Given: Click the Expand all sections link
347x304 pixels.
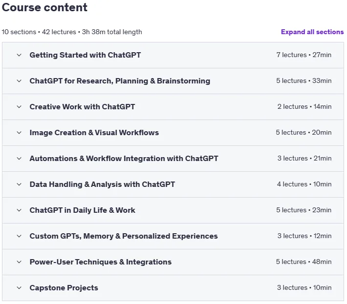Looking at the screenshot, I should 312,32.
